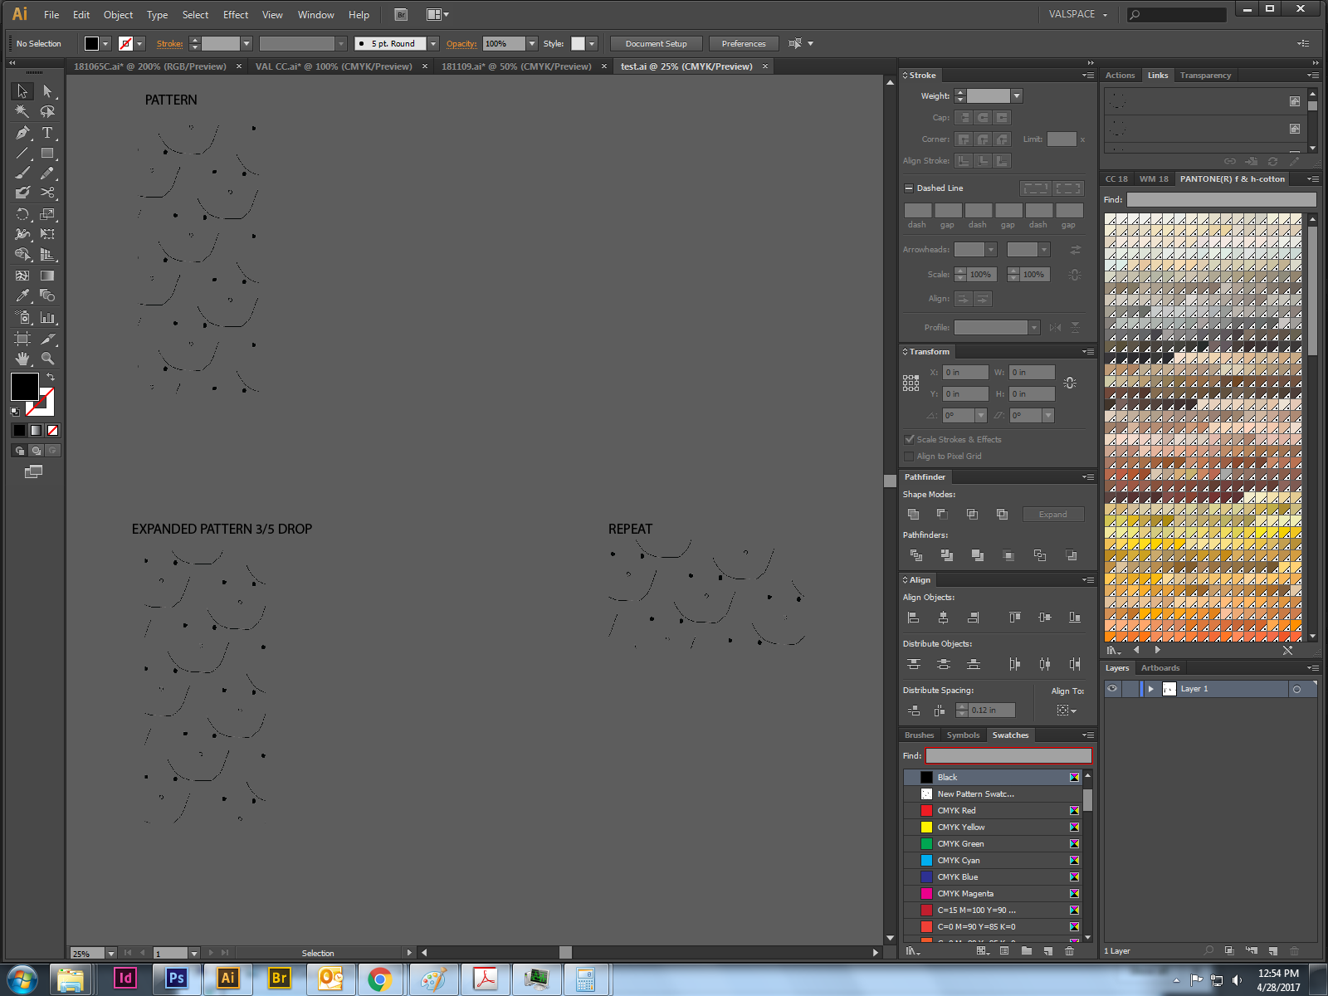
Task: Select the Artboard tool
Action: pyautogui.click(x=22, y=339)
